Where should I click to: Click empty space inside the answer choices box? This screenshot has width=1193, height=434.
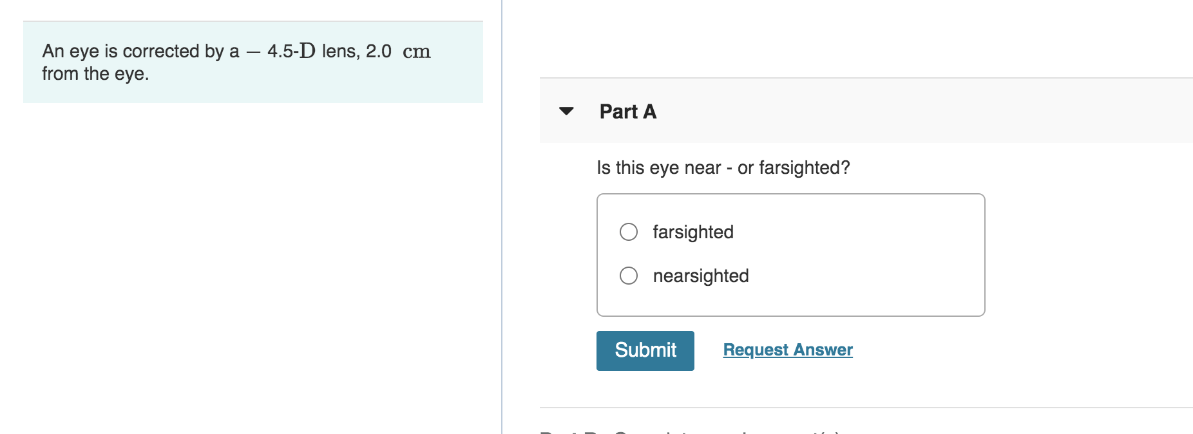[x=870, y=254]
